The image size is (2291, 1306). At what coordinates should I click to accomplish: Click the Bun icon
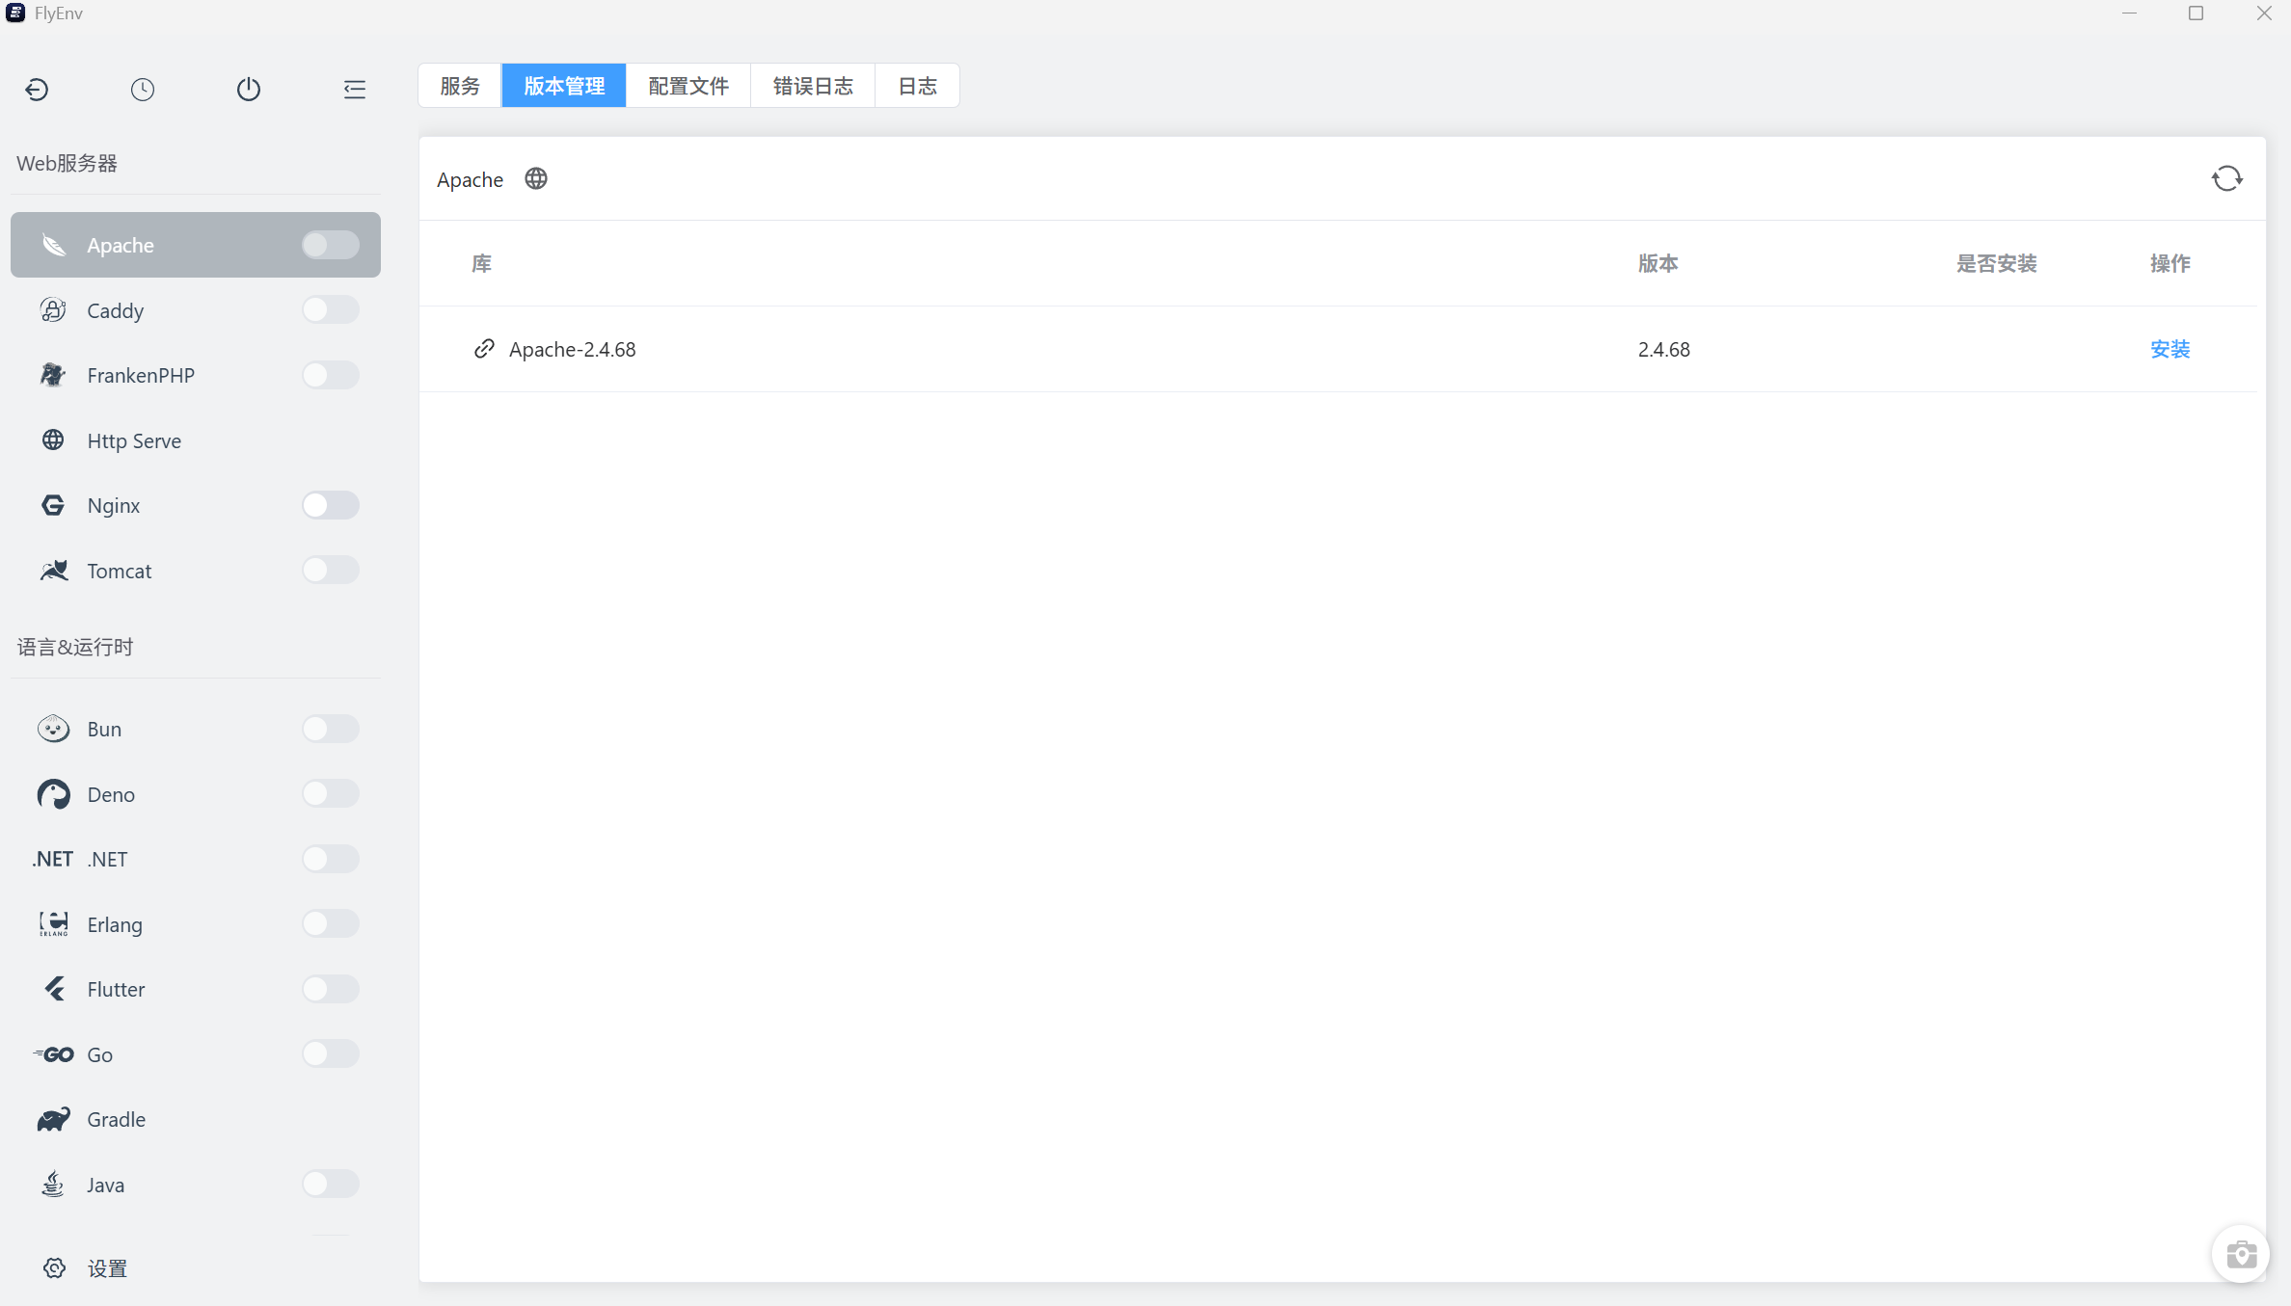(54, 729)
